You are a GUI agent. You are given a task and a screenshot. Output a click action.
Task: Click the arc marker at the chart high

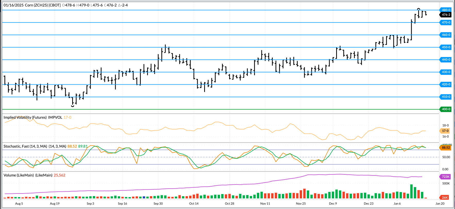click(419, 9)
